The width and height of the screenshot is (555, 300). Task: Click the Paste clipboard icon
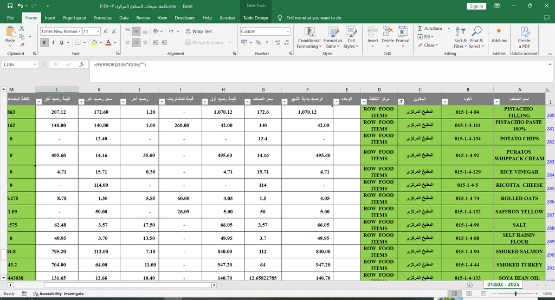tap(10, 32)
